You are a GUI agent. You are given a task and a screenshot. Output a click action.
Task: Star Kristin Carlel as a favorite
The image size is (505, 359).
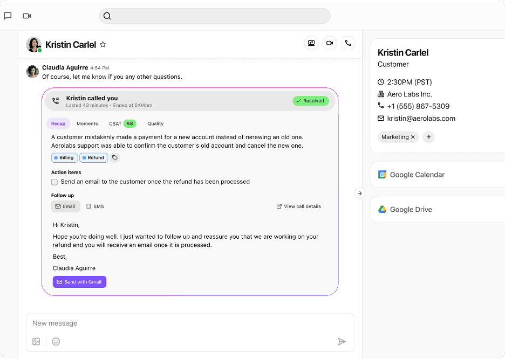pyautogui.click(x=103, y=45)
